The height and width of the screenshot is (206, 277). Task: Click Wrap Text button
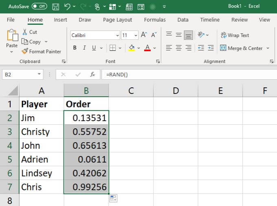coord(235,35)
